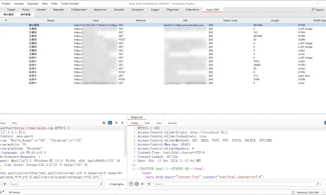Focus the response pane Search field
The width and height of the screenshot is (326, 195).
tap(236, 184)
